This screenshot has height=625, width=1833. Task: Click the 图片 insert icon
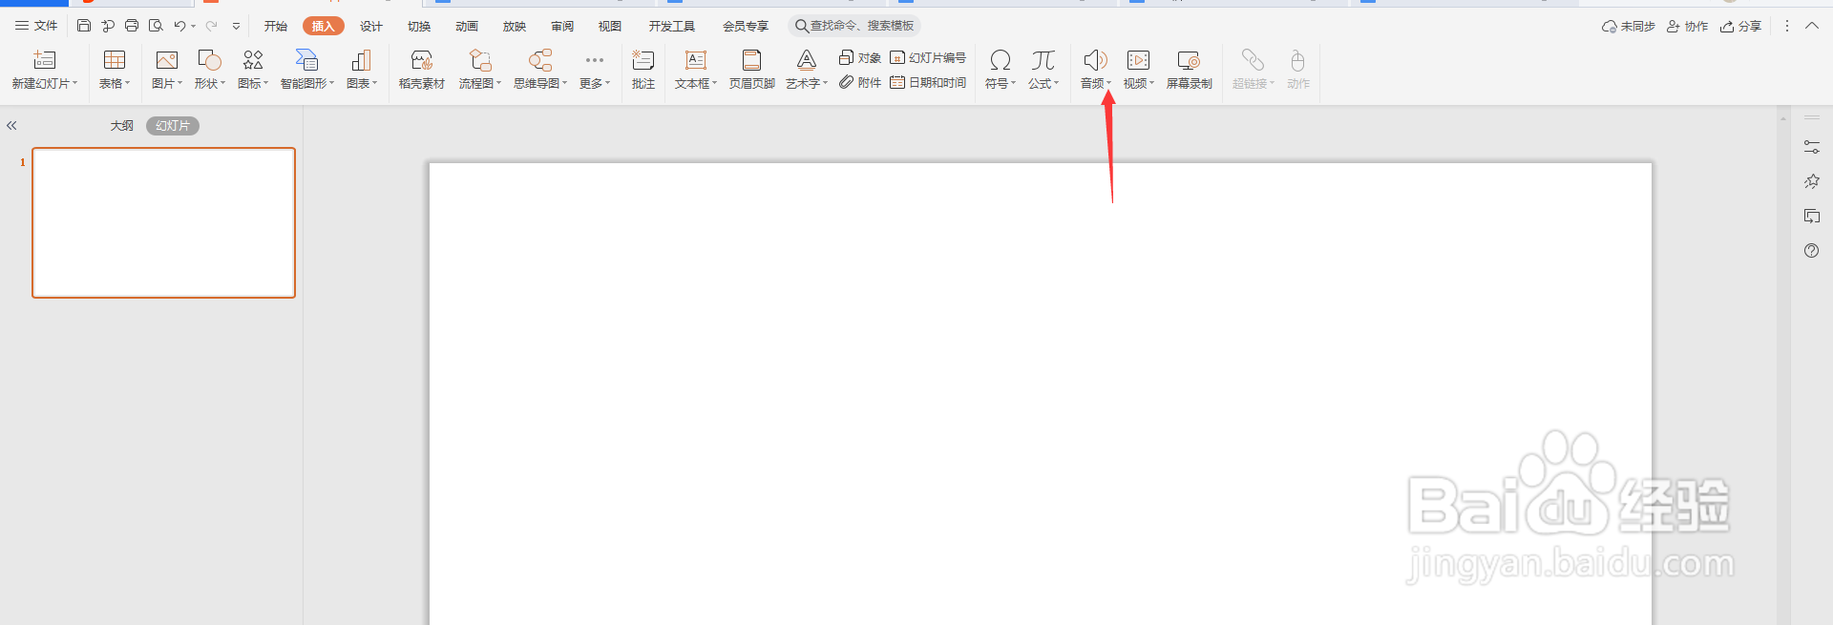click(x=166, y=61)
